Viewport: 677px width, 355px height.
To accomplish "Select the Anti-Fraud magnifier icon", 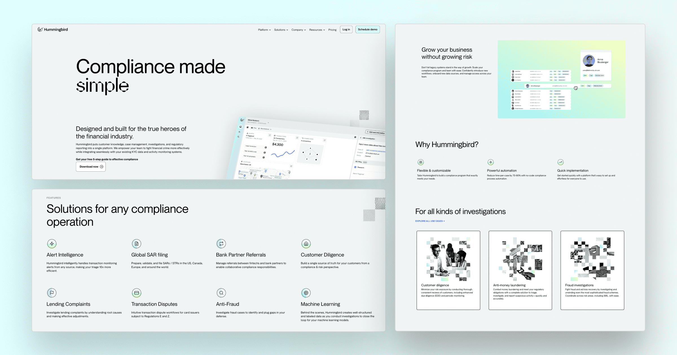I will [x=221, y=292].
